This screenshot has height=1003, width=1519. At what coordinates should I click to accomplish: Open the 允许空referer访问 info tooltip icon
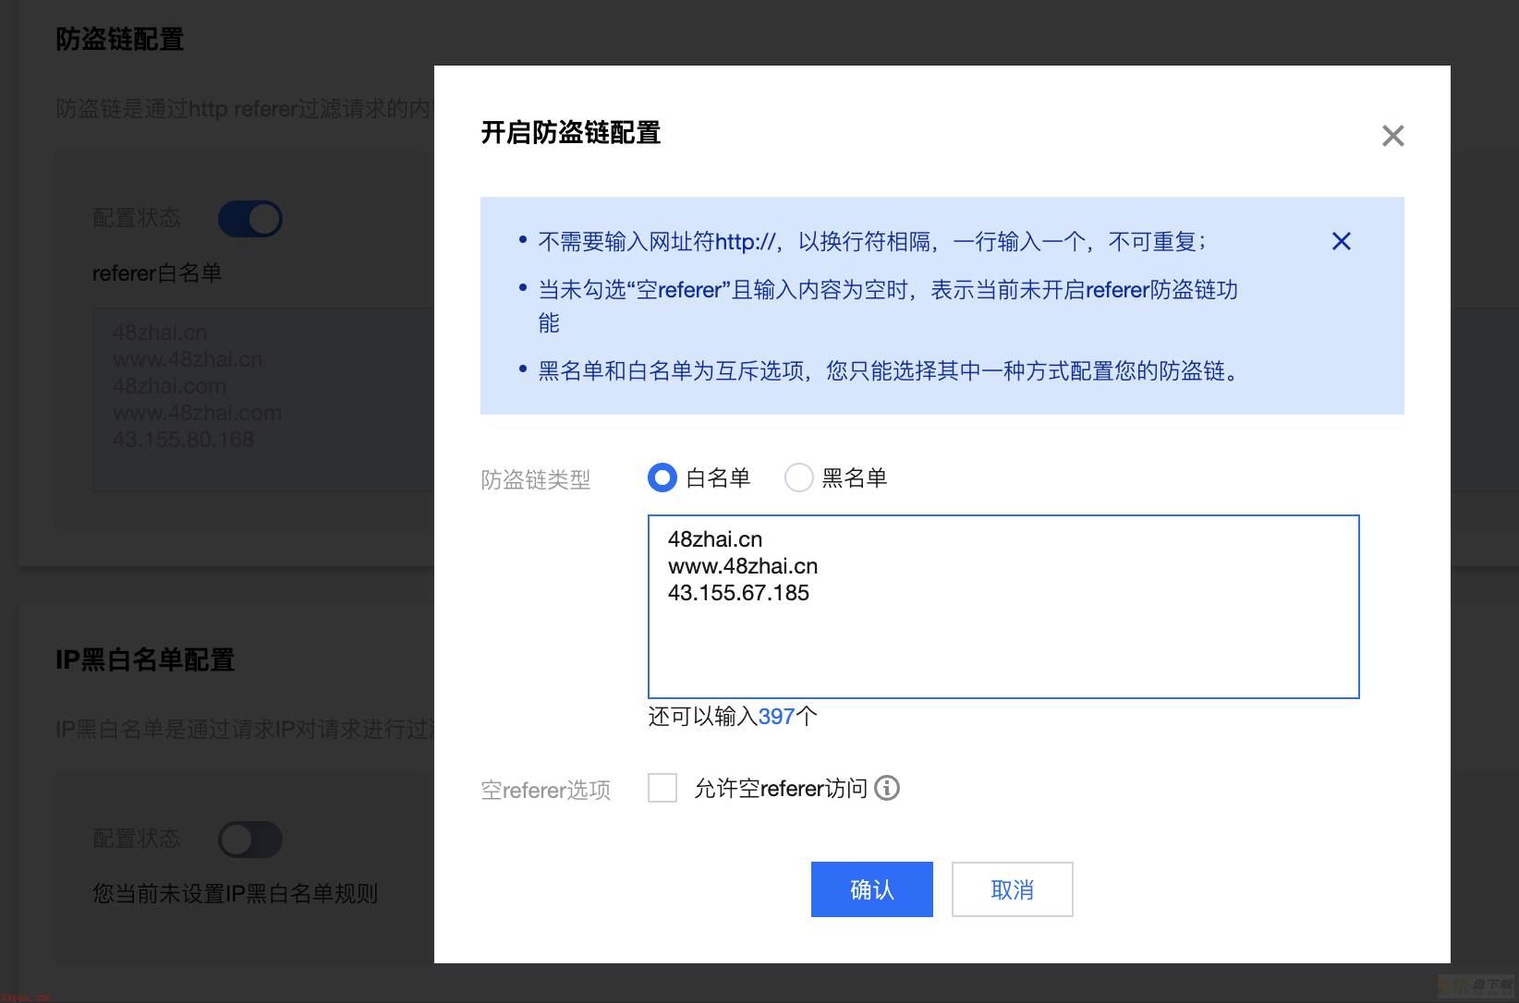tap(887, 788)
